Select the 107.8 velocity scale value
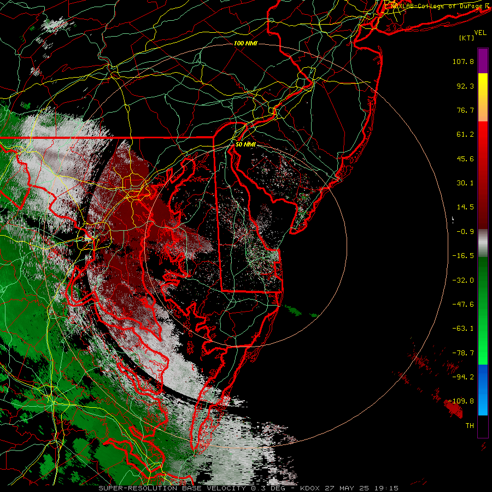Screen dimensions: 492x492 tap(463, 61)
